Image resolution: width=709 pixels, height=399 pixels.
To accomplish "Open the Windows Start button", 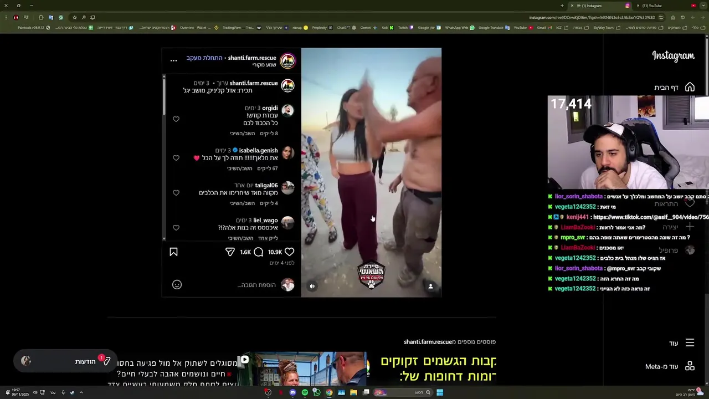I will (x=440, y=392).
